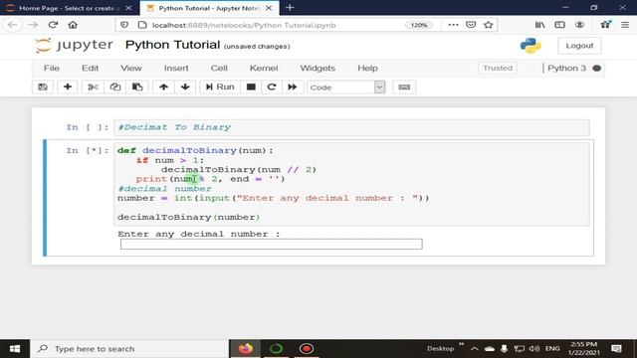Image resolution: width=637 pixels, height=358 pixels.
Task: Click the Jupyter logo
Action: pyautogui.click(x=74, y=45)
